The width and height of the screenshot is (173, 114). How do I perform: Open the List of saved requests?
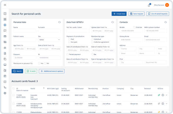pos(158,14)
